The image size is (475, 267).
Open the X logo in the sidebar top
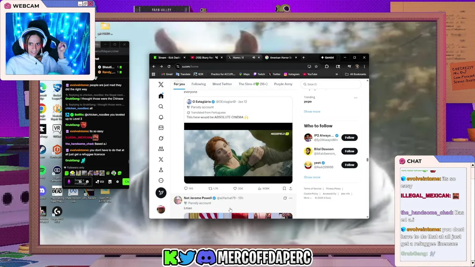[161, 85]
